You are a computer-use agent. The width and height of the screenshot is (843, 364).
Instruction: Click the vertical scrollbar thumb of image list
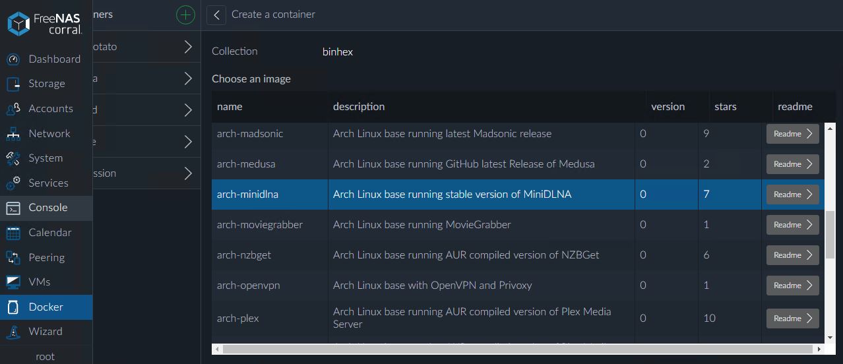(x=830, y=234)
